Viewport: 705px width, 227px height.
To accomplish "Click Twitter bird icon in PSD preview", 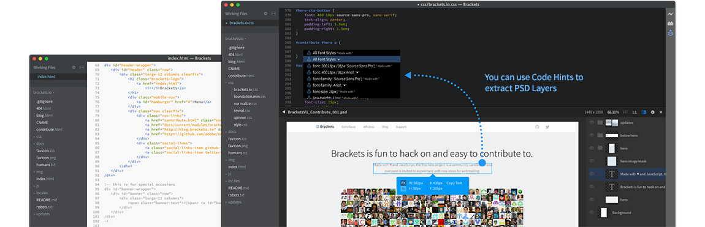I will pyautogui.click(x=547, y=127).
